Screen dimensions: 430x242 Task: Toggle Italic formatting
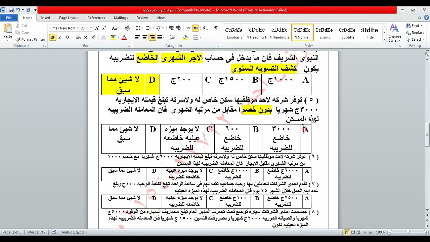(x=60, y=37)
